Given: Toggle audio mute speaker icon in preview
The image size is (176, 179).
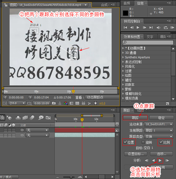Looking at the screenshot, I should [158, 27].
